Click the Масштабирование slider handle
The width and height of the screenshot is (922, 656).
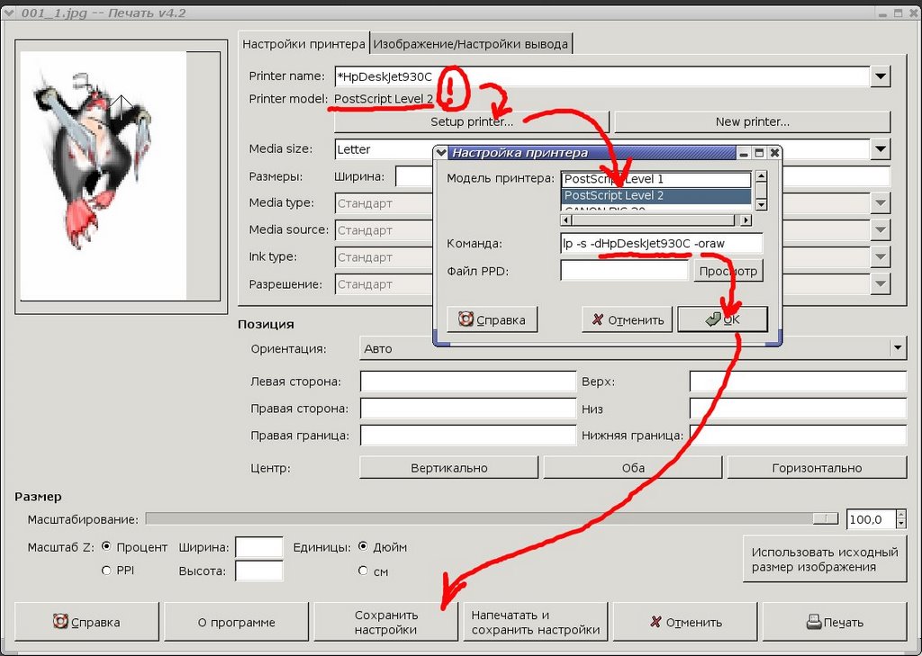click(826, 518)
